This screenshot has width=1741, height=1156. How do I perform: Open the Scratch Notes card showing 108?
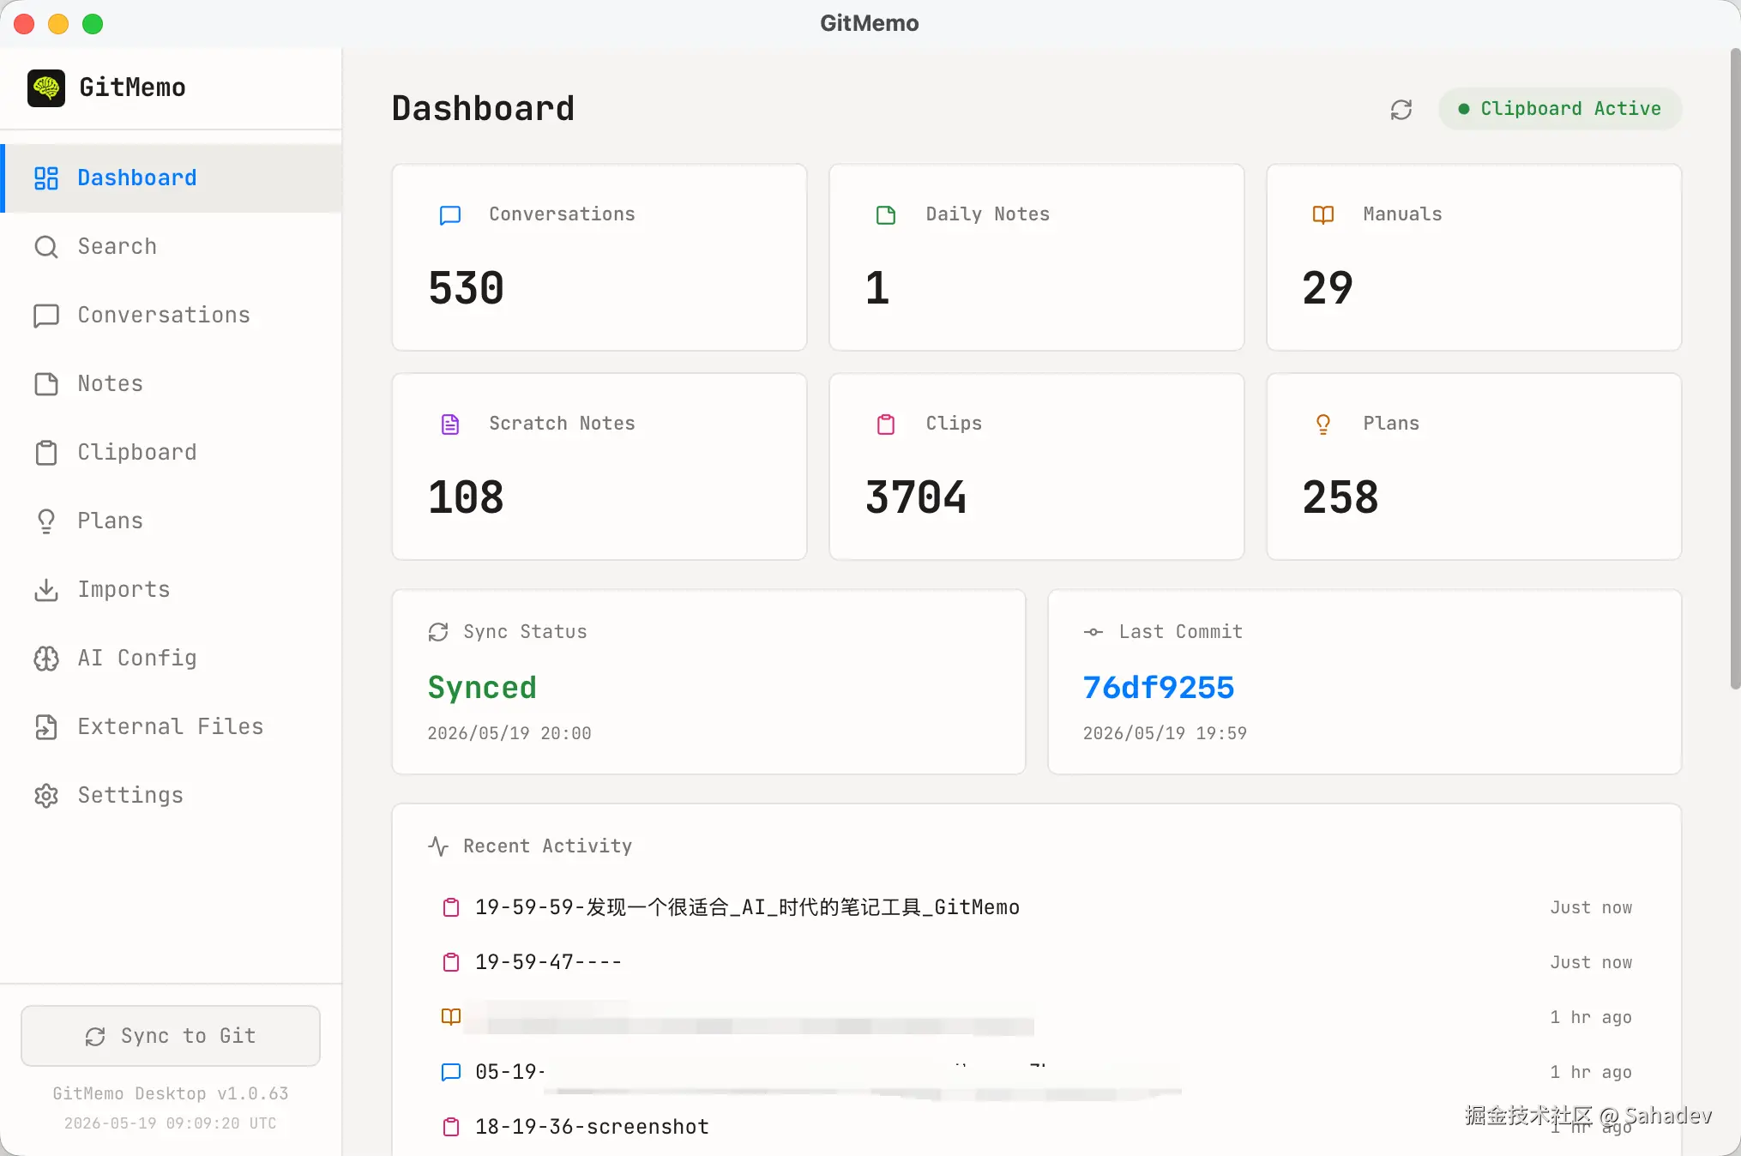point(599,467)
